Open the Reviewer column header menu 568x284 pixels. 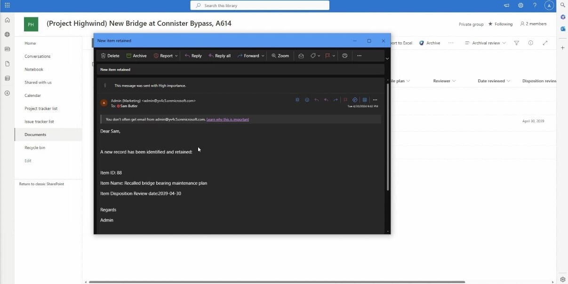click(444, 81)
